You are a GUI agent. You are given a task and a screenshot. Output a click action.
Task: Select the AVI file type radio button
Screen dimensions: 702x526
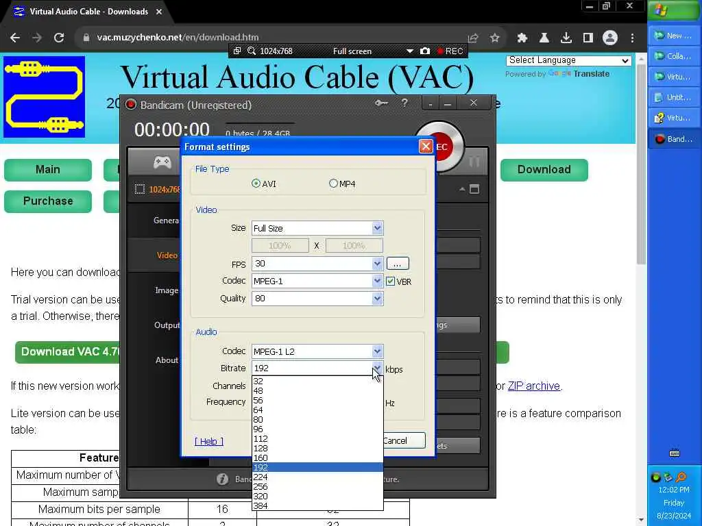pos(256,184)
